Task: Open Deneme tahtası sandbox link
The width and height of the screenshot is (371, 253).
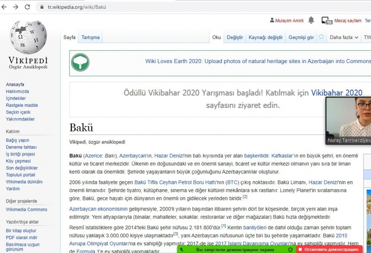Action: (x=21, y=147)
